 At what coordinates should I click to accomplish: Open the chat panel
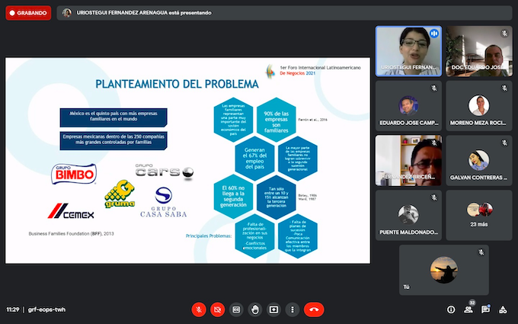pyautogui.click(x=485, y=310)
